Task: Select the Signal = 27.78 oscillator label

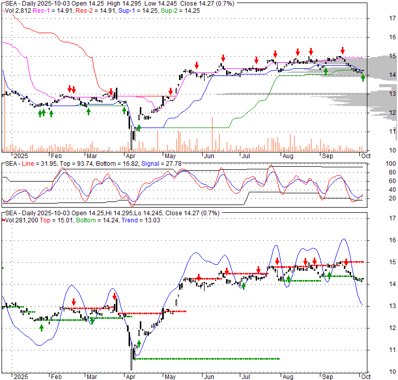Action: pyautogui.click(x=161, y=164)
